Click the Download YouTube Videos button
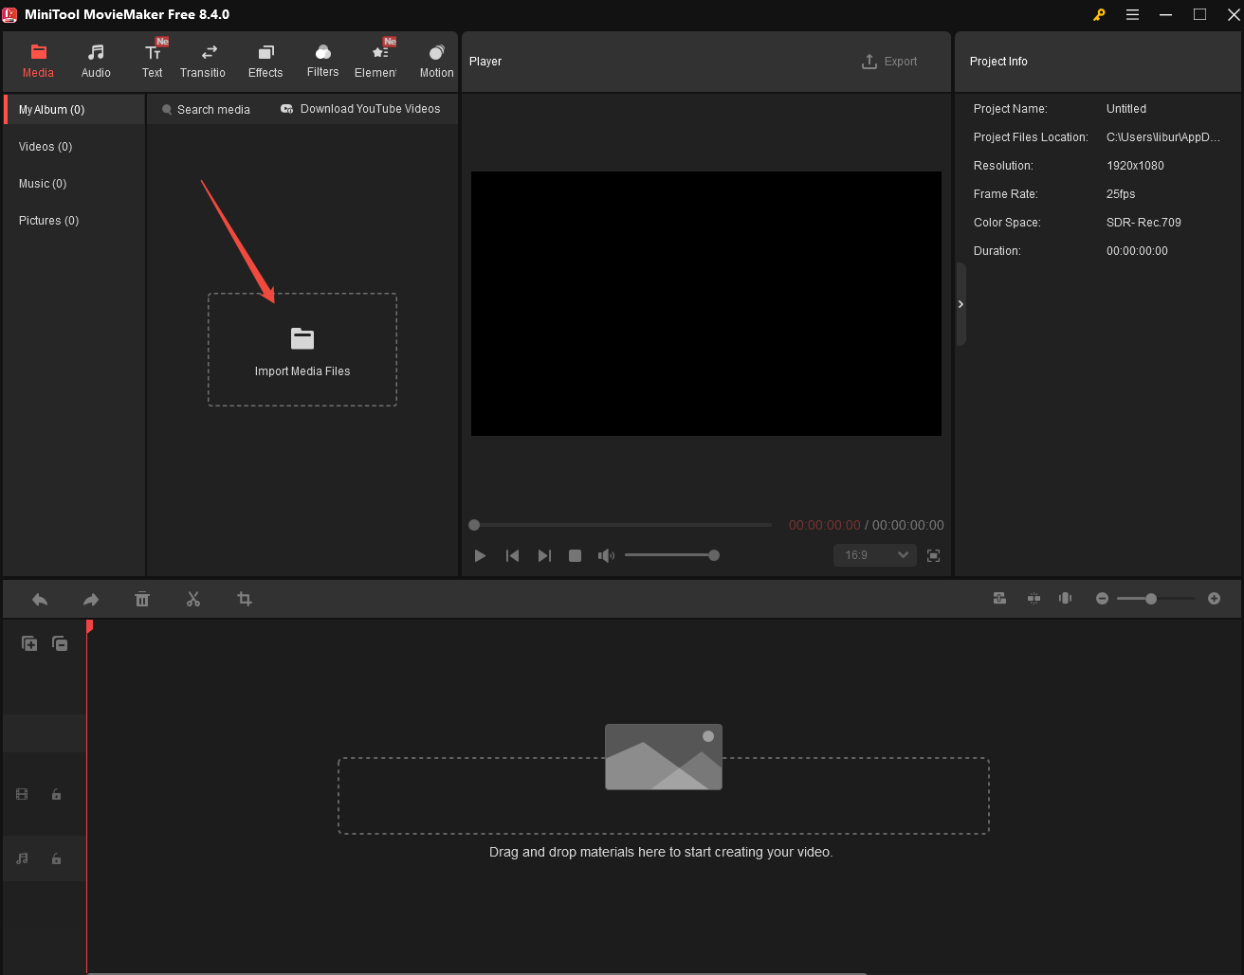The height and width of the screenshot is (975, 1244). (360, 108)
